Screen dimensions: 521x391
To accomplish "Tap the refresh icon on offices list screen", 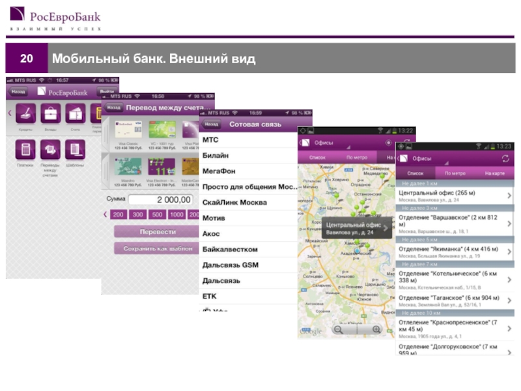I will [x=505, y=158].
